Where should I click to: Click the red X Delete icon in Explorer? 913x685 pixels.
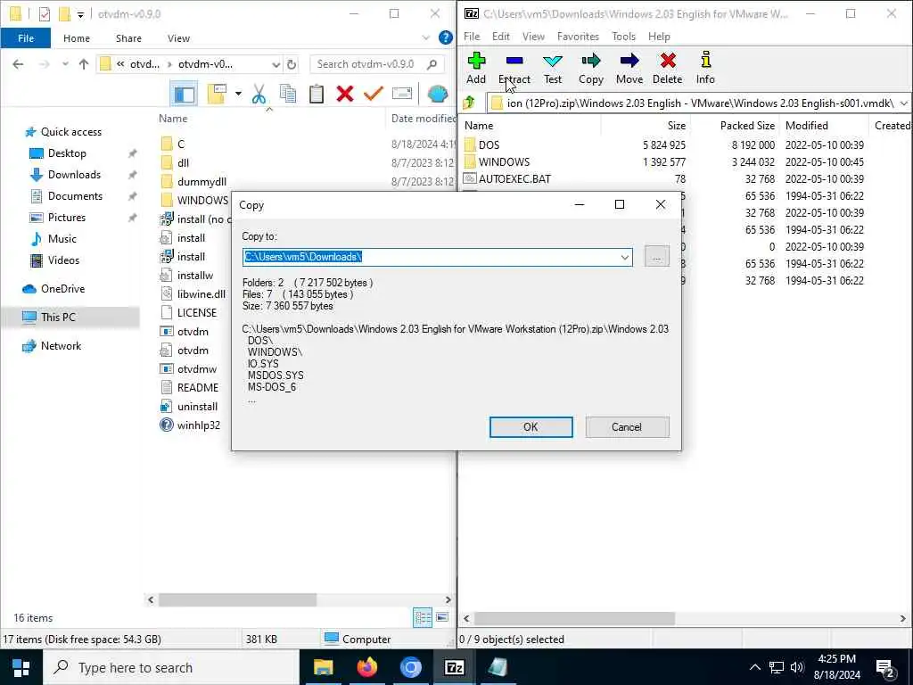pyautogui.click(x=345, y=94)
